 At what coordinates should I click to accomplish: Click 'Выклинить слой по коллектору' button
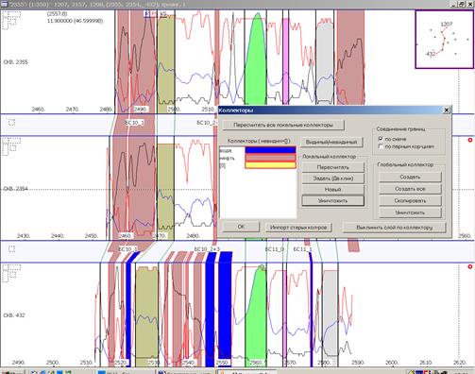point(395,228)
